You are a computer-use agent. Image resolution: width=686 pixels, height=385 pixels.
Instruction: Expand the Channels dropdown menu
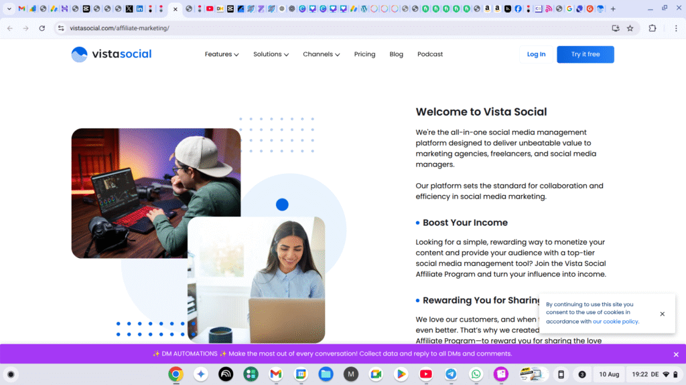[x=321, y=54]
